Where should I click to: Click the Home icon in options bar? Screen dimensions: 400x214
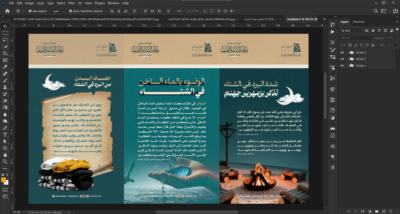7,11
